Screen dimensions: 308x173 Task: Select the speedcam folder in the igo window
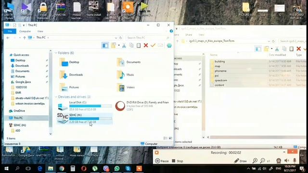221,80
